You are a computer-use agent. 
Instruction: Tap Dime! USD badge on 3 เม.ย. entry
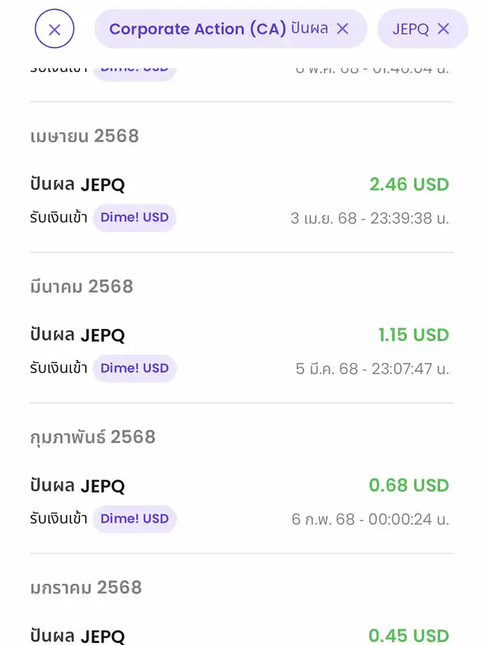click(x=135, y=218)
